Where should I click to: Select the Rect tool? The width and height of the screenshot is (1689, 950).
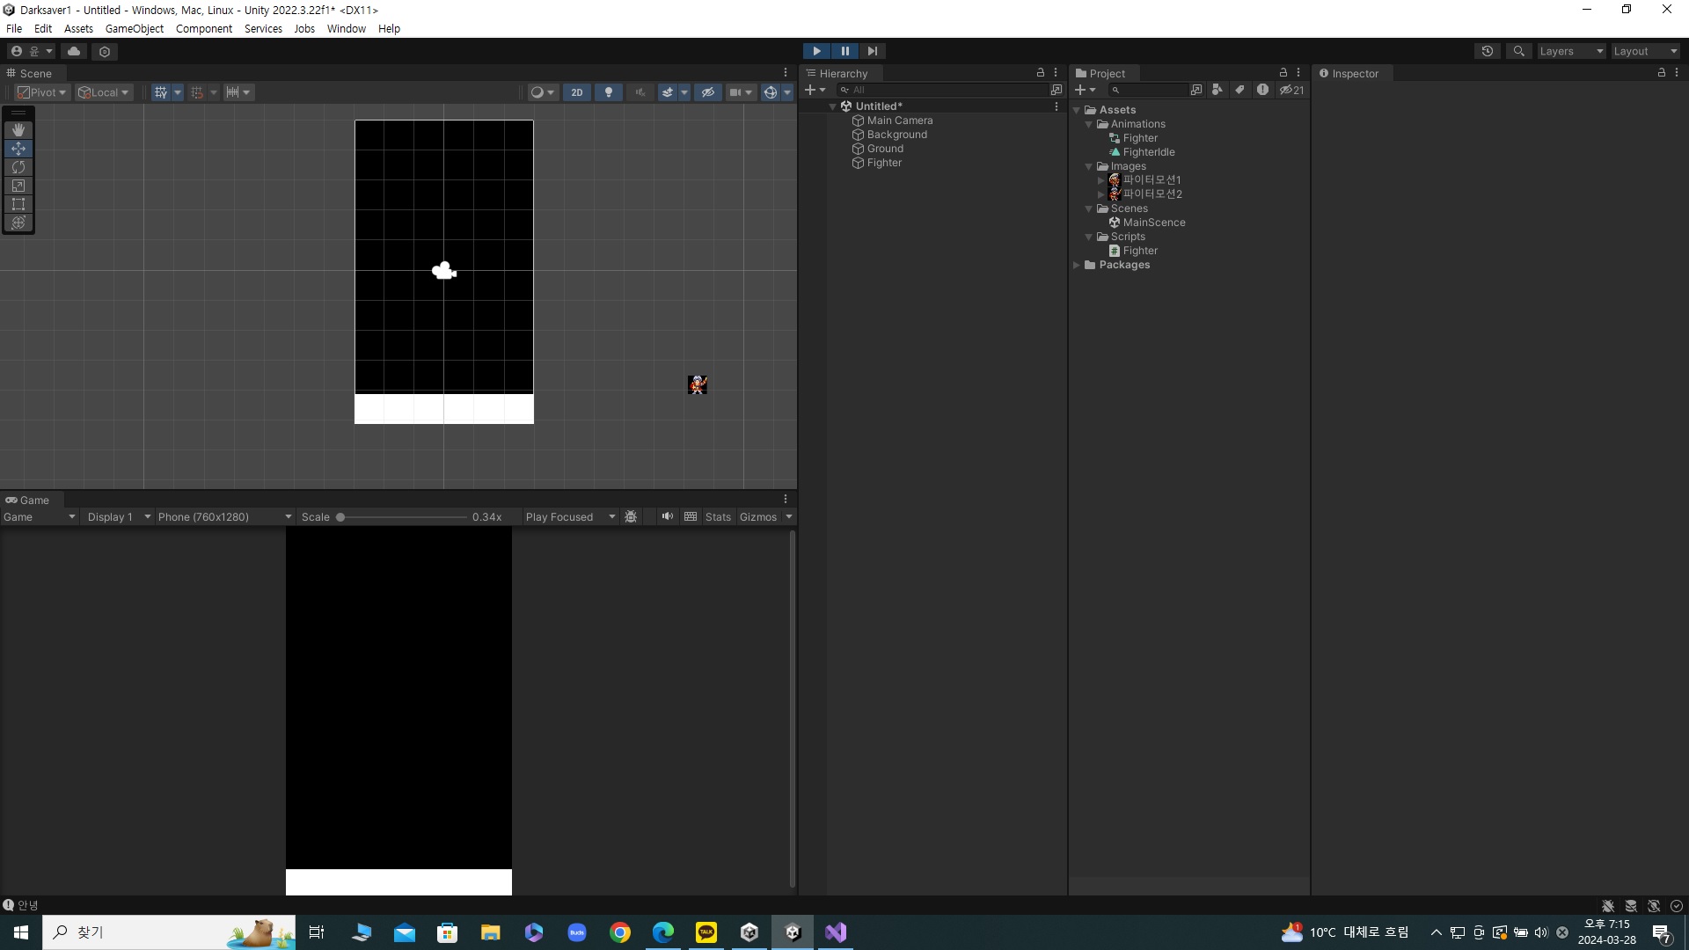(18, 204)
